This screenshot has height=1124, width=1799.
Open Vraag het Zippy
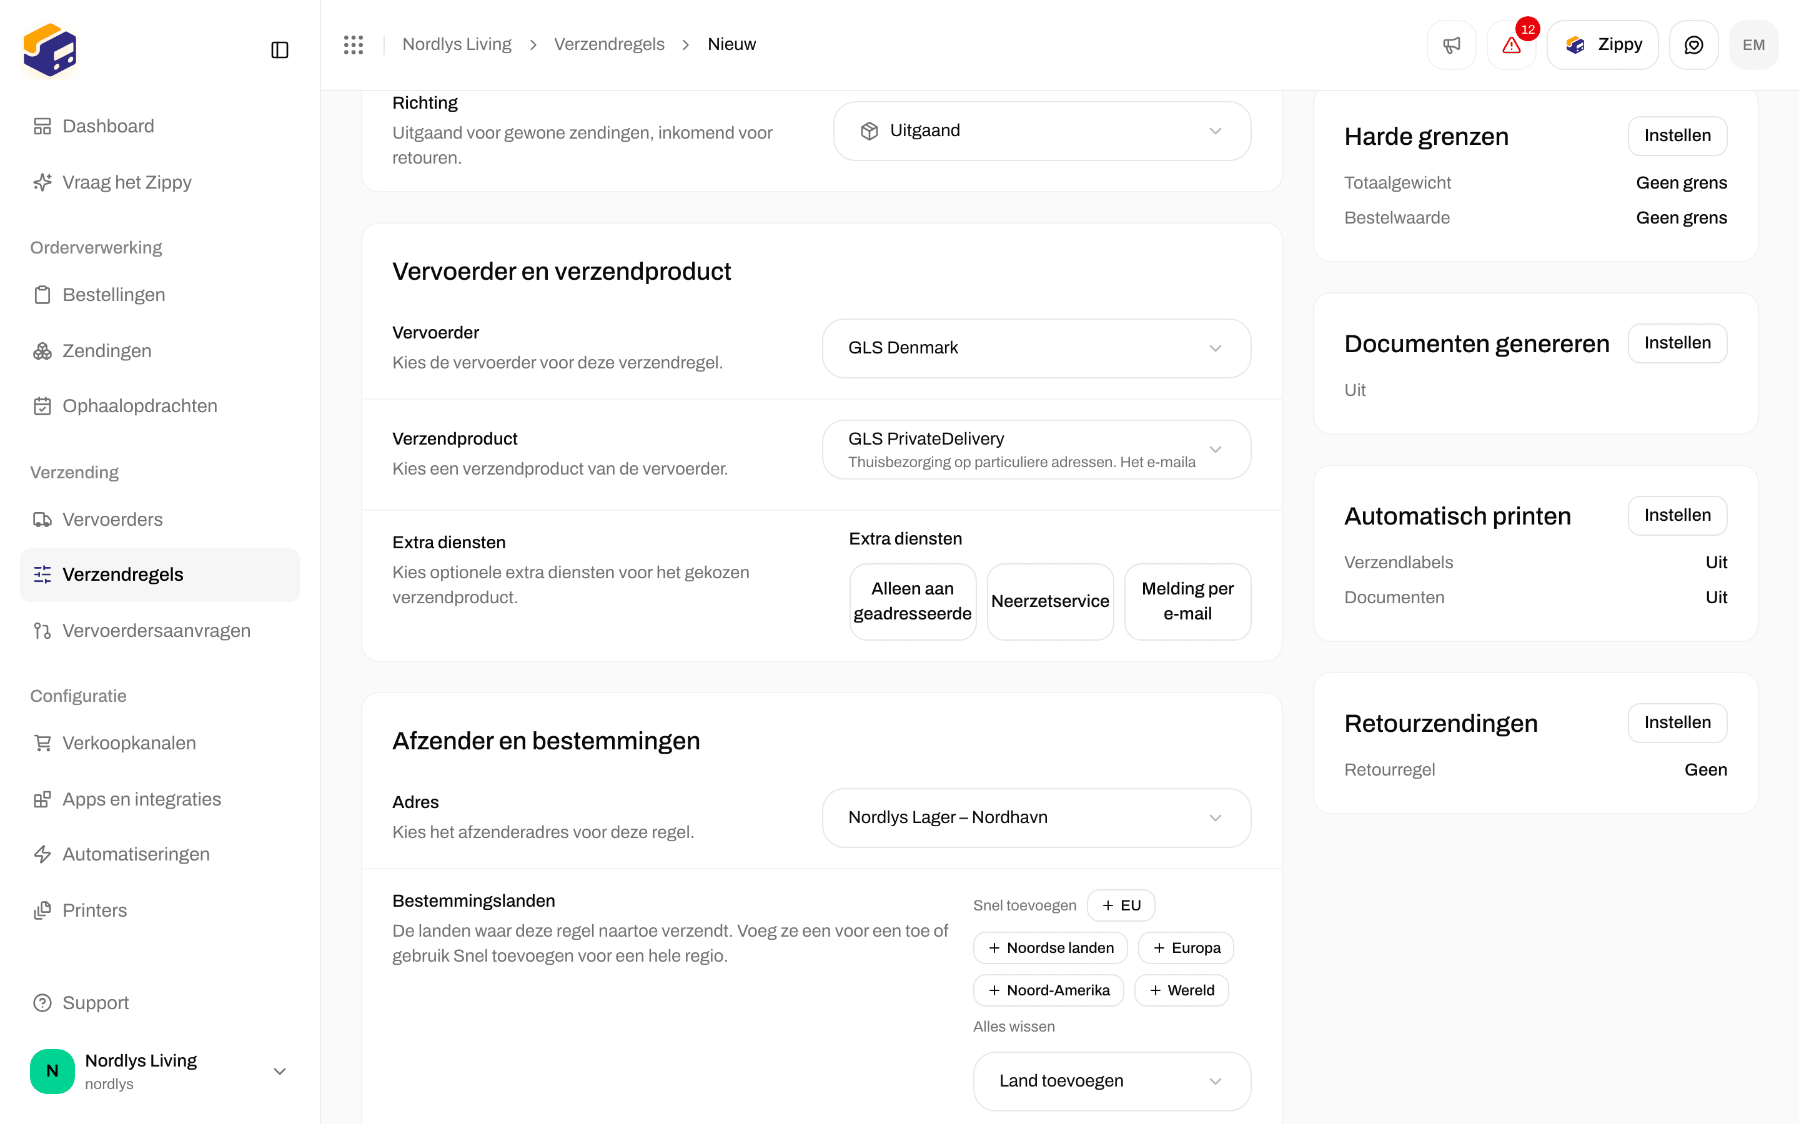(160, 182)
